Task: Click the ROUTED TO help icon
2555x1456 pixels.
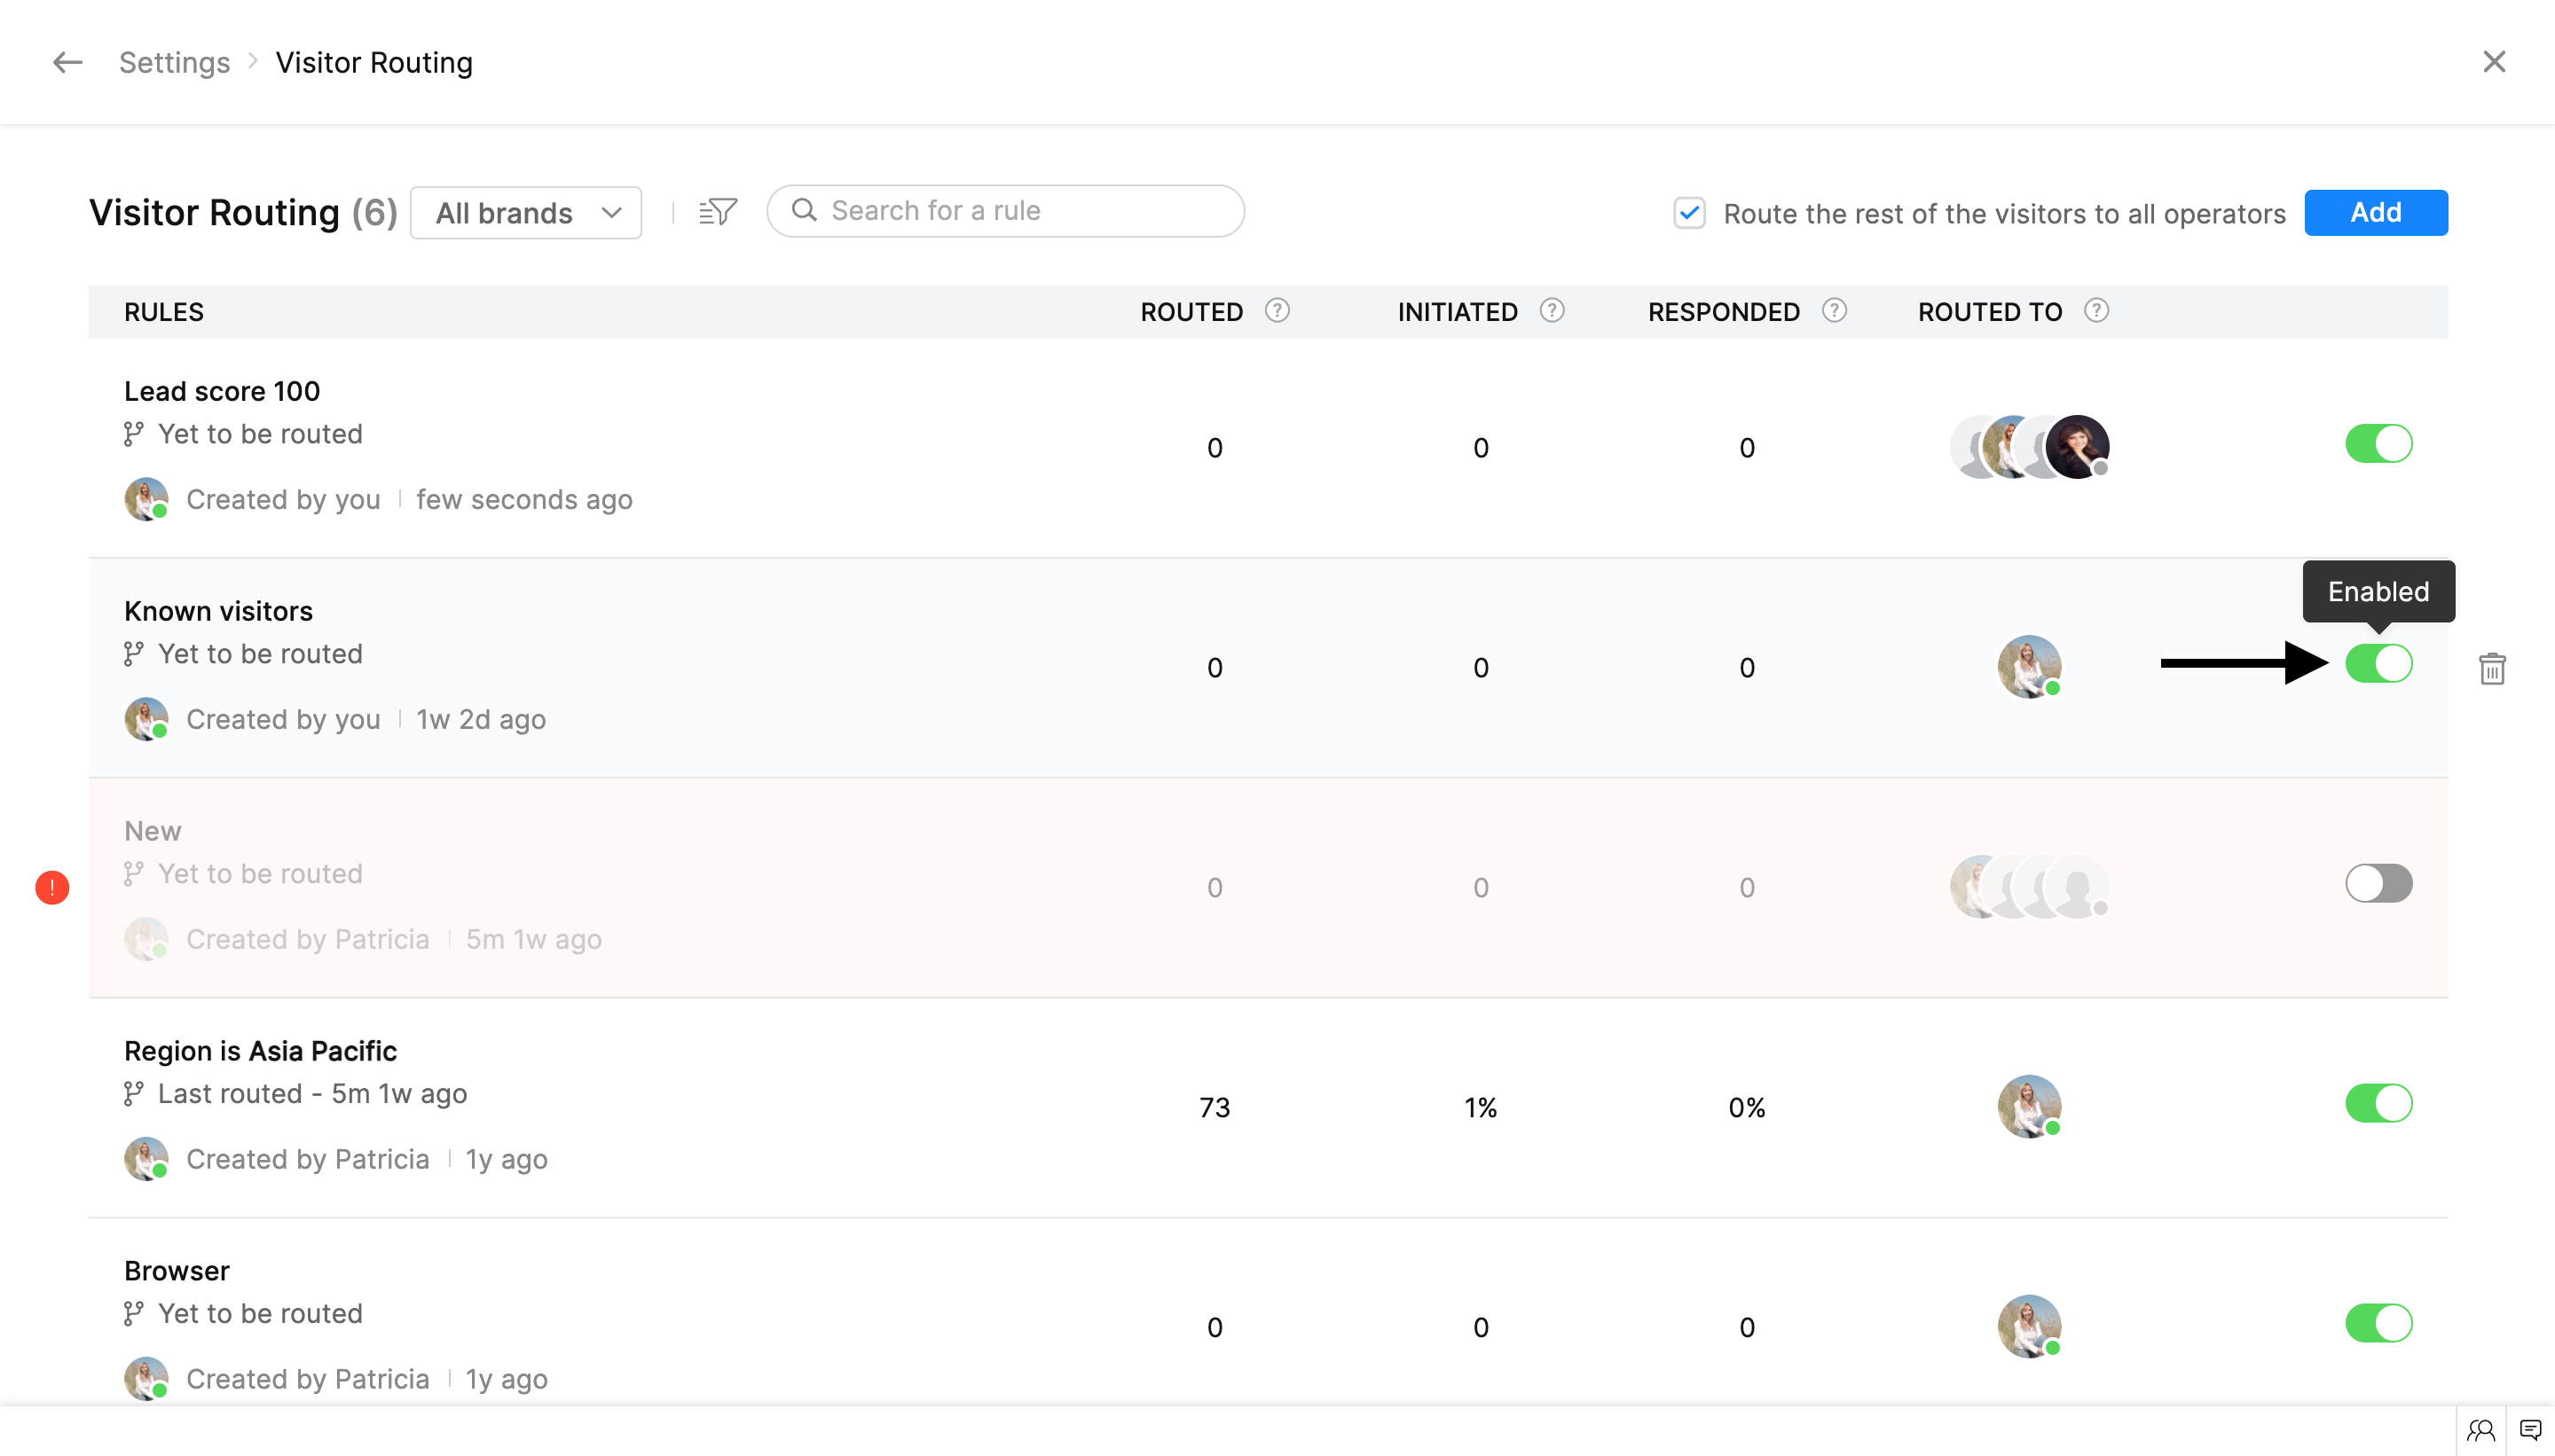Action: 2095,311
